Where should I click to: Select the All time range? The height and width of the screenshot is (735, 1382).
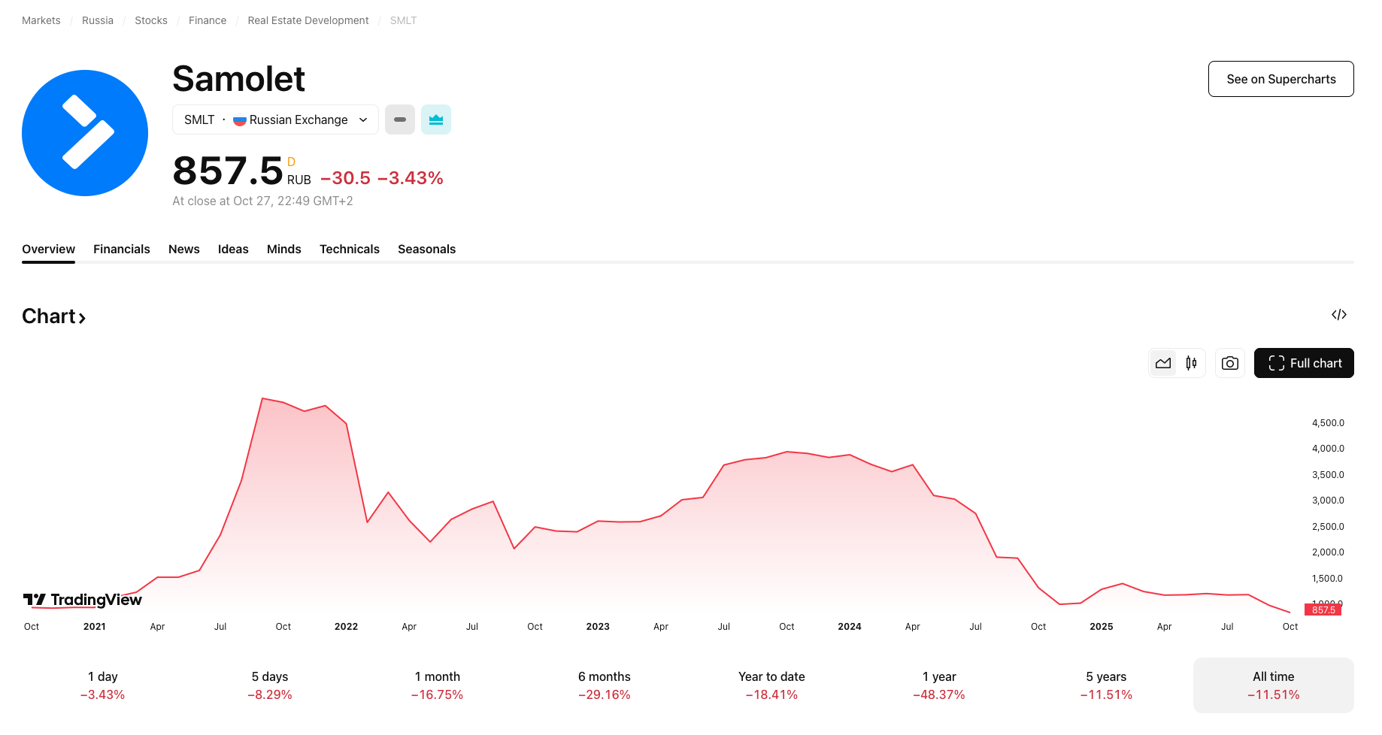coord(1274,685)
